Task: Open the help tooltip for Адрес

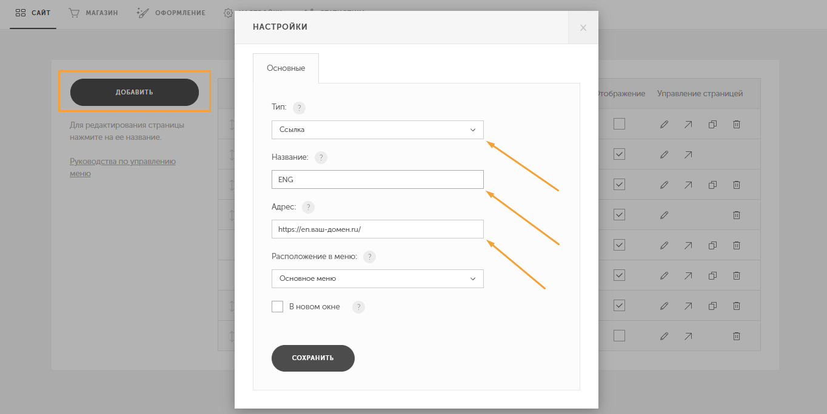Action: tap(308, 207)
